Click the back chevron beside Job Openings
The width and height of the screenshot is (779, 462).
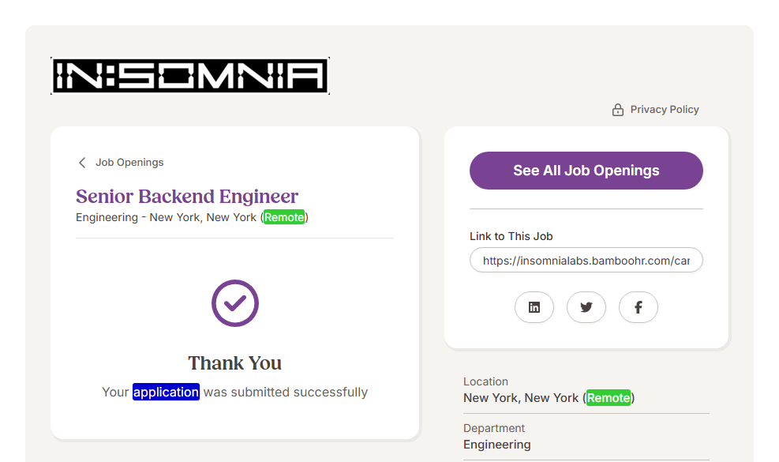click(x=82, y=163)
